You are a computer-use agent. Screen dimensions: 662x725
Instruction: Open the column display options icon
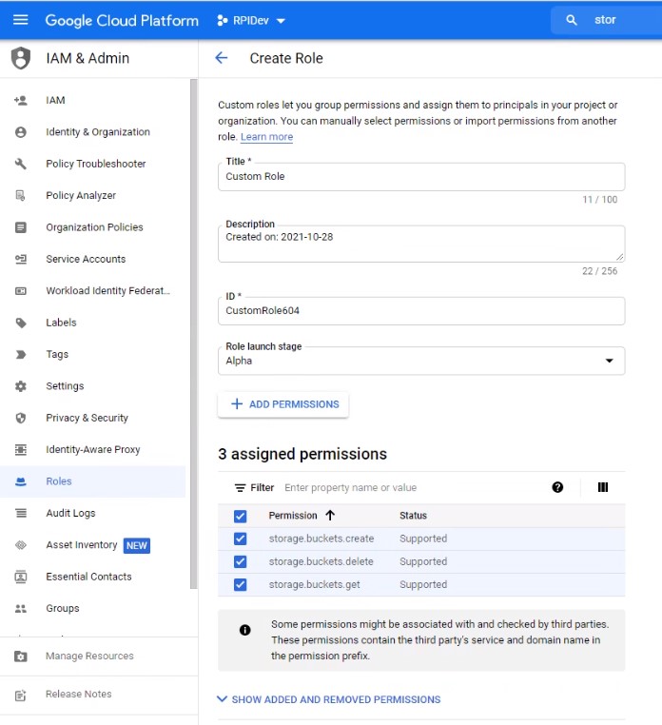[603, 487]
